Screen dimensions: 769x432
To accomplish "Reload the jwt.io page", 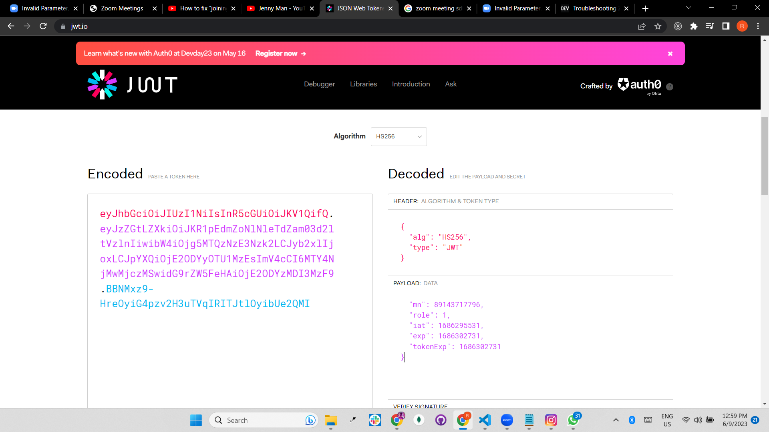I will coord(43,26).
